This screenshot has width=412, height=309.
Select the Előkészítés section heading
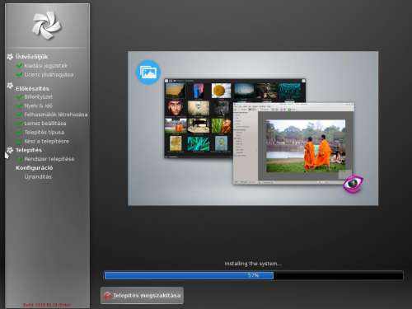[32, 88]
